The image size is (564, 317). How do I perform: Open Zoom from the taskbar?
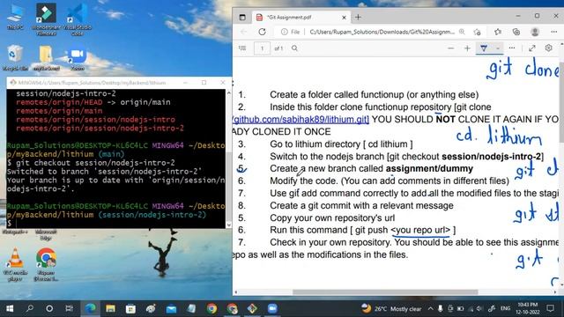pos(272,308)
